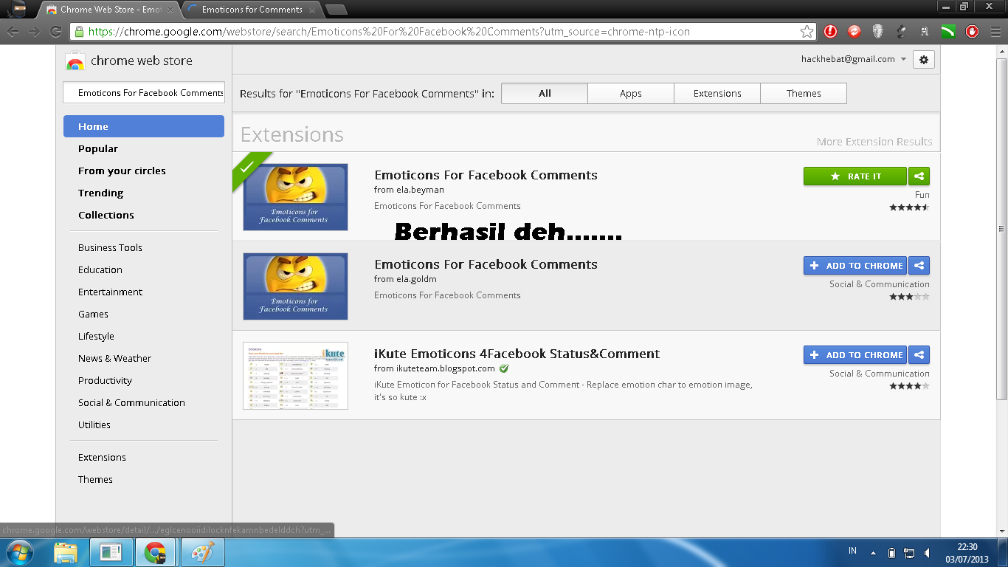The image size is (1008, 567).
Task: Open More Extension Results
Action: point(874,142)
